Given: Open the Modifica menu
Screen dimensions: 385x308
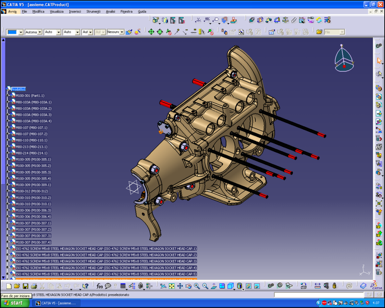Looking at the screenshot, I should [38, 12].
